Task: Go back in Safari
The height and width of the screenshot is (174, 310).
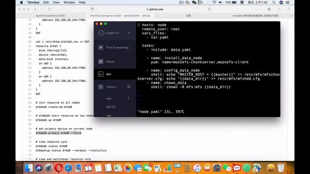Action: coord(35,9)
